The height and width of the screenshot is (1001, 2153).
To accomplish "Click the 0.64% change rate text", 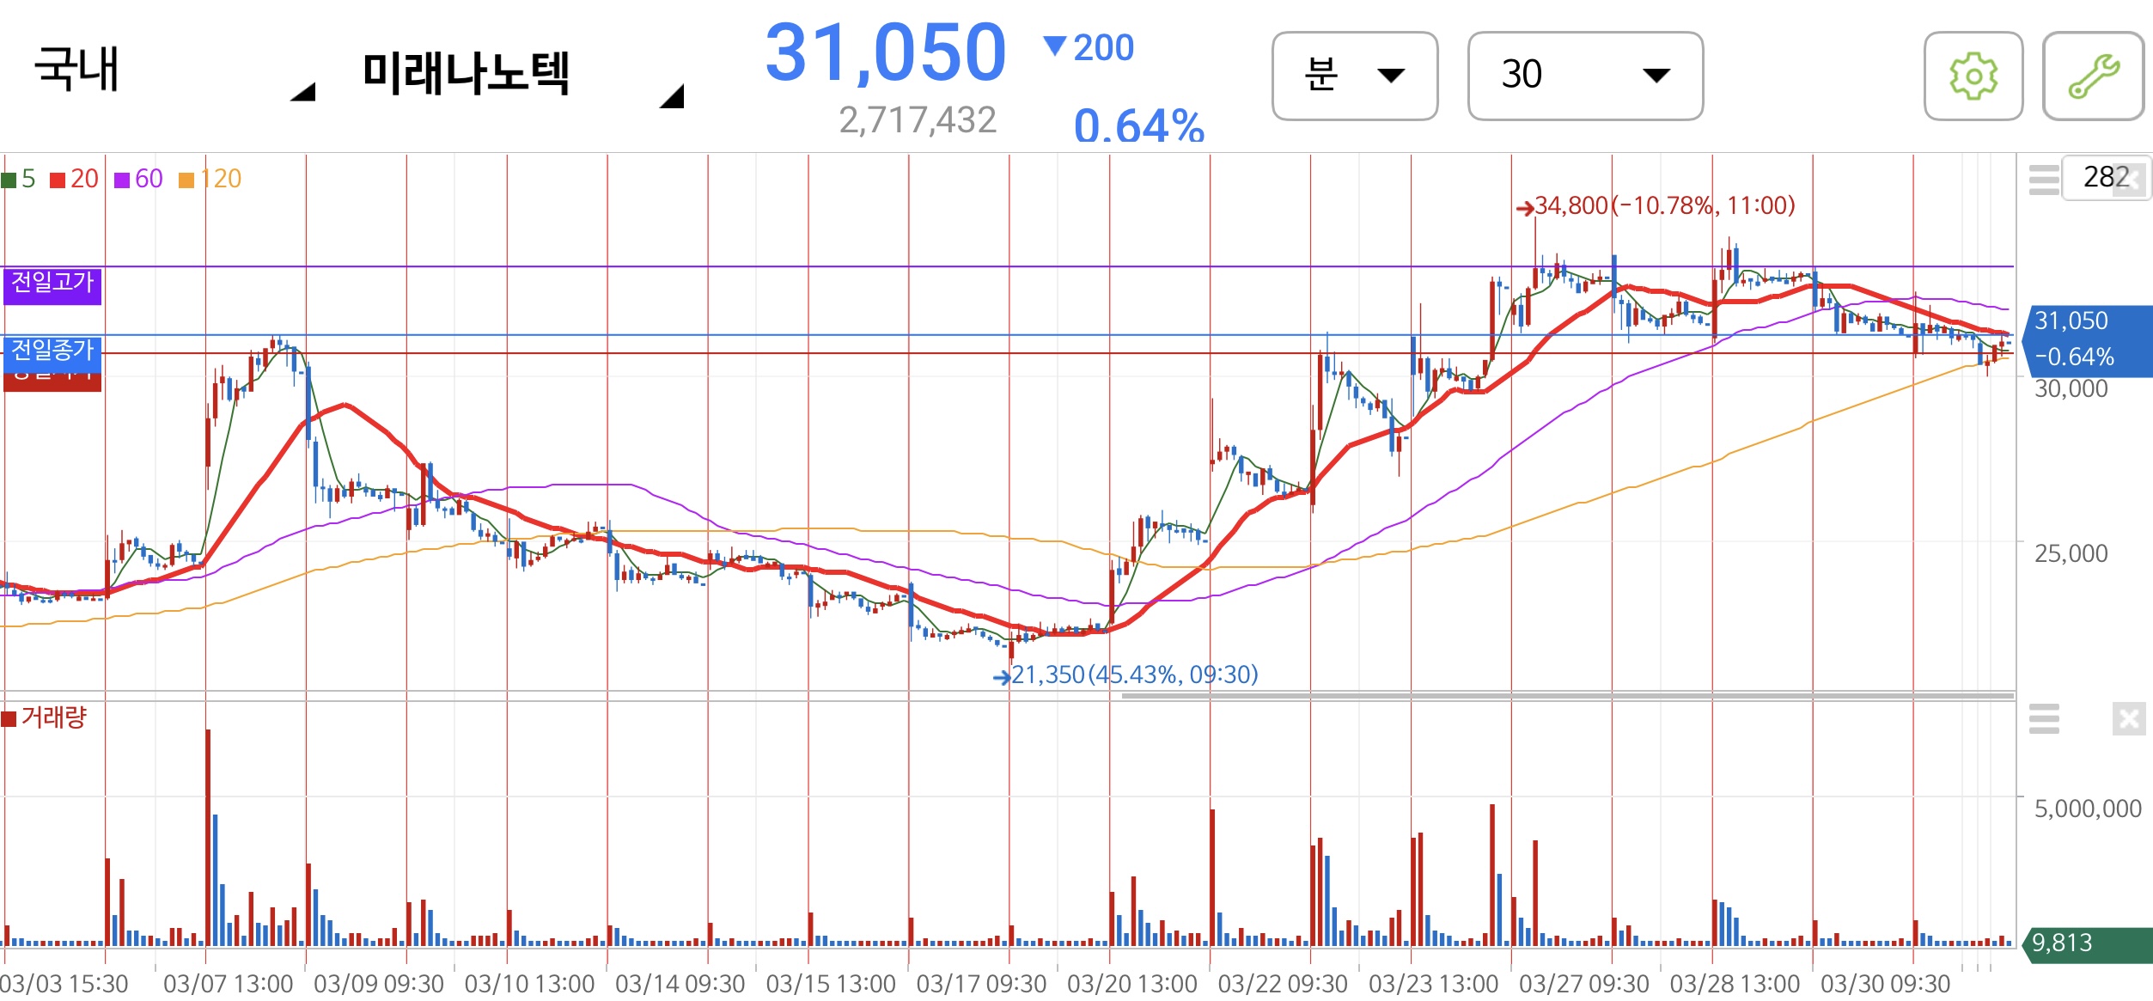I will (1138, 125).
